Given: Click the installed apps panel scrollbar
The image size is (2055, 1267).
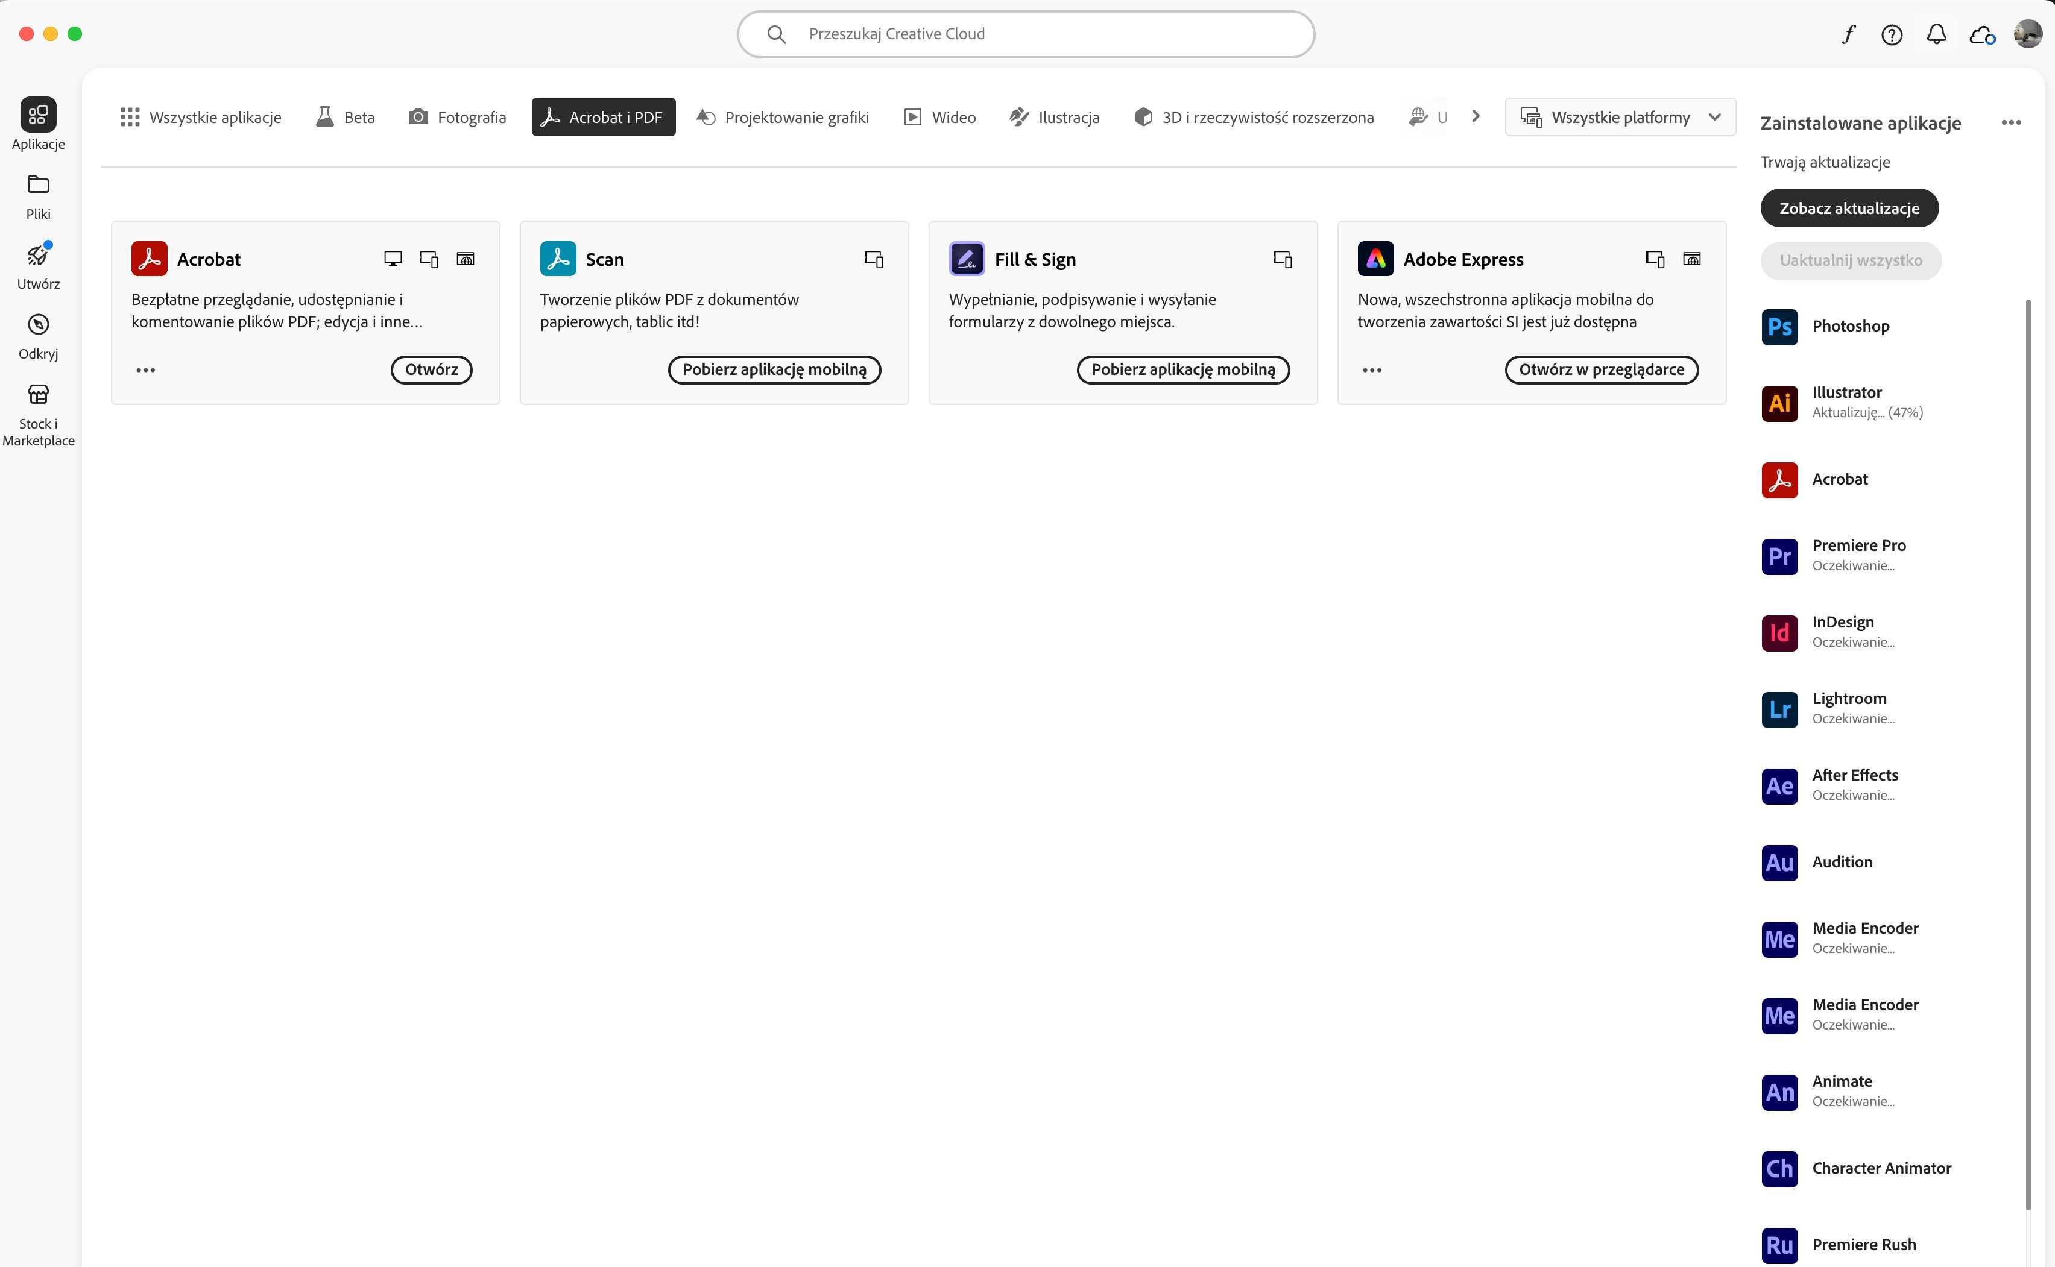Looking at the screenshot, I should [x=2028, y=754].
